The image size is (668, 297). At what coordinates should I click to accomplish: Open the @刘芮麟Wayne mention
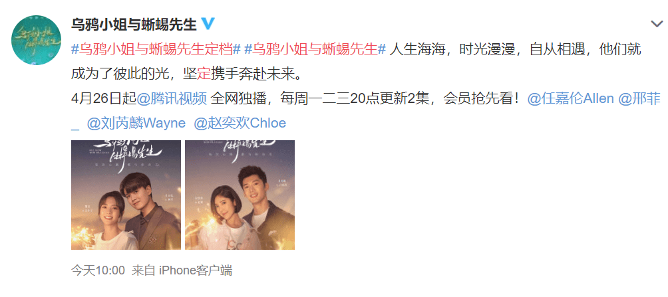coord(136,124)
